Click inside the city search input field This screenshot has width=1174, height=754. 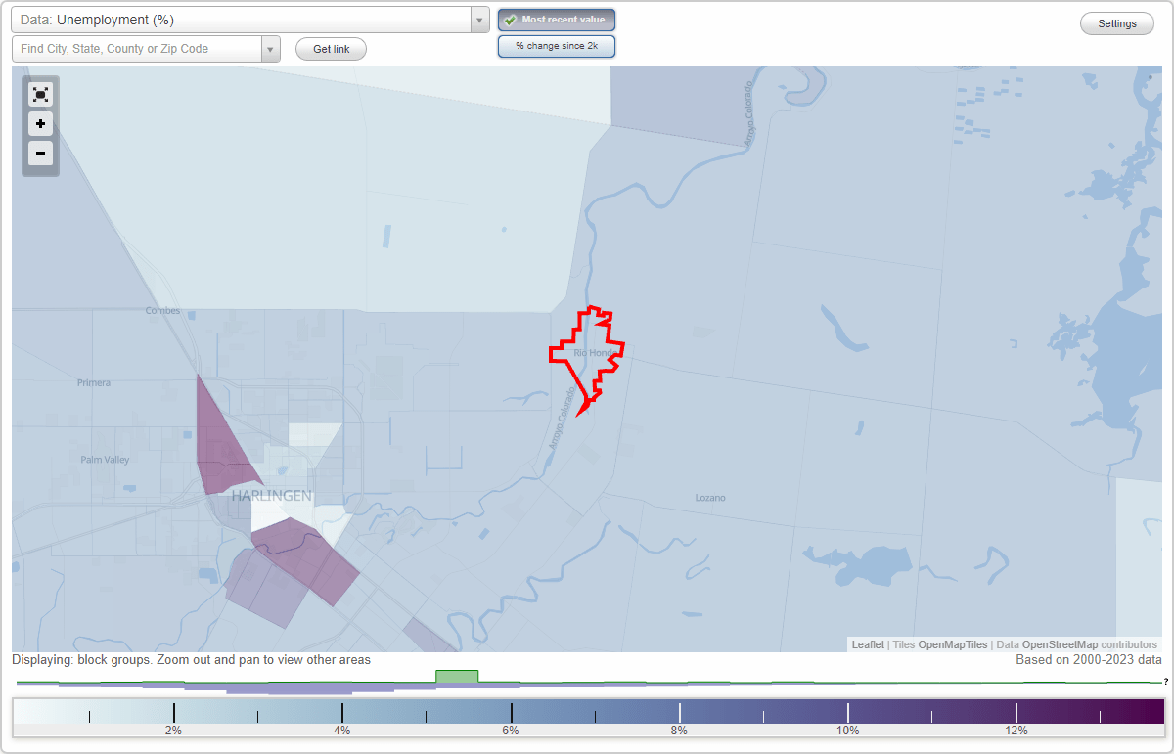point(137,48)
